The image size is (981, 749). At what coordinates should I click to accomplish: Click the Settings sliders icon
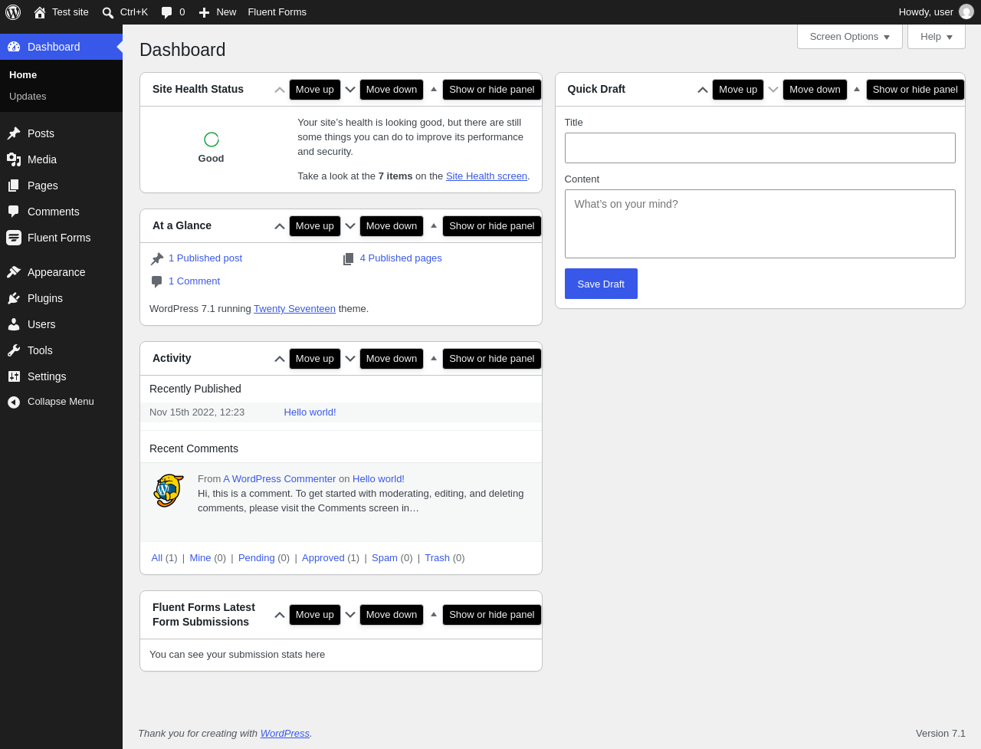click(14, 376)
